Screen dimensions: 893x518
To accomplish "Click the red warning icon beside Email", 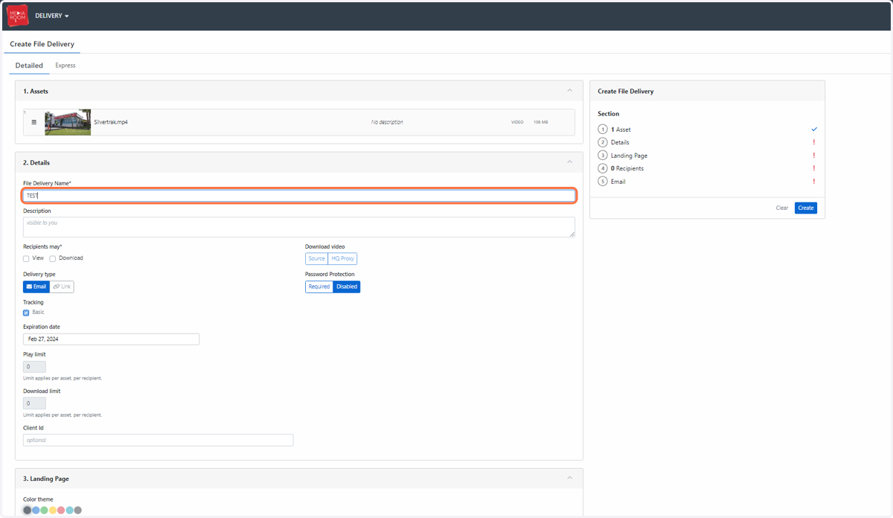I will point(814,182).
